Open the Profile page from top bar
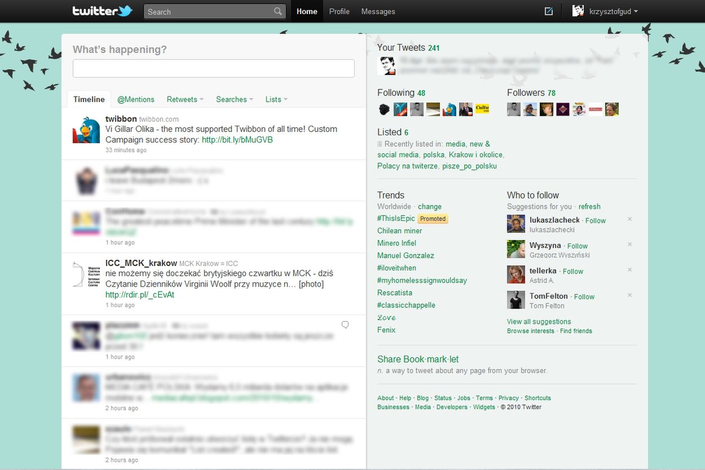This screenshot has height=470, width=705. click(340, 11)
